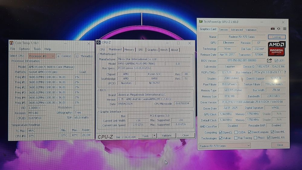Click Core Temp Model field AMD Ryzen 5 3600
Viewport: 302px width, 170px height.
60,67
